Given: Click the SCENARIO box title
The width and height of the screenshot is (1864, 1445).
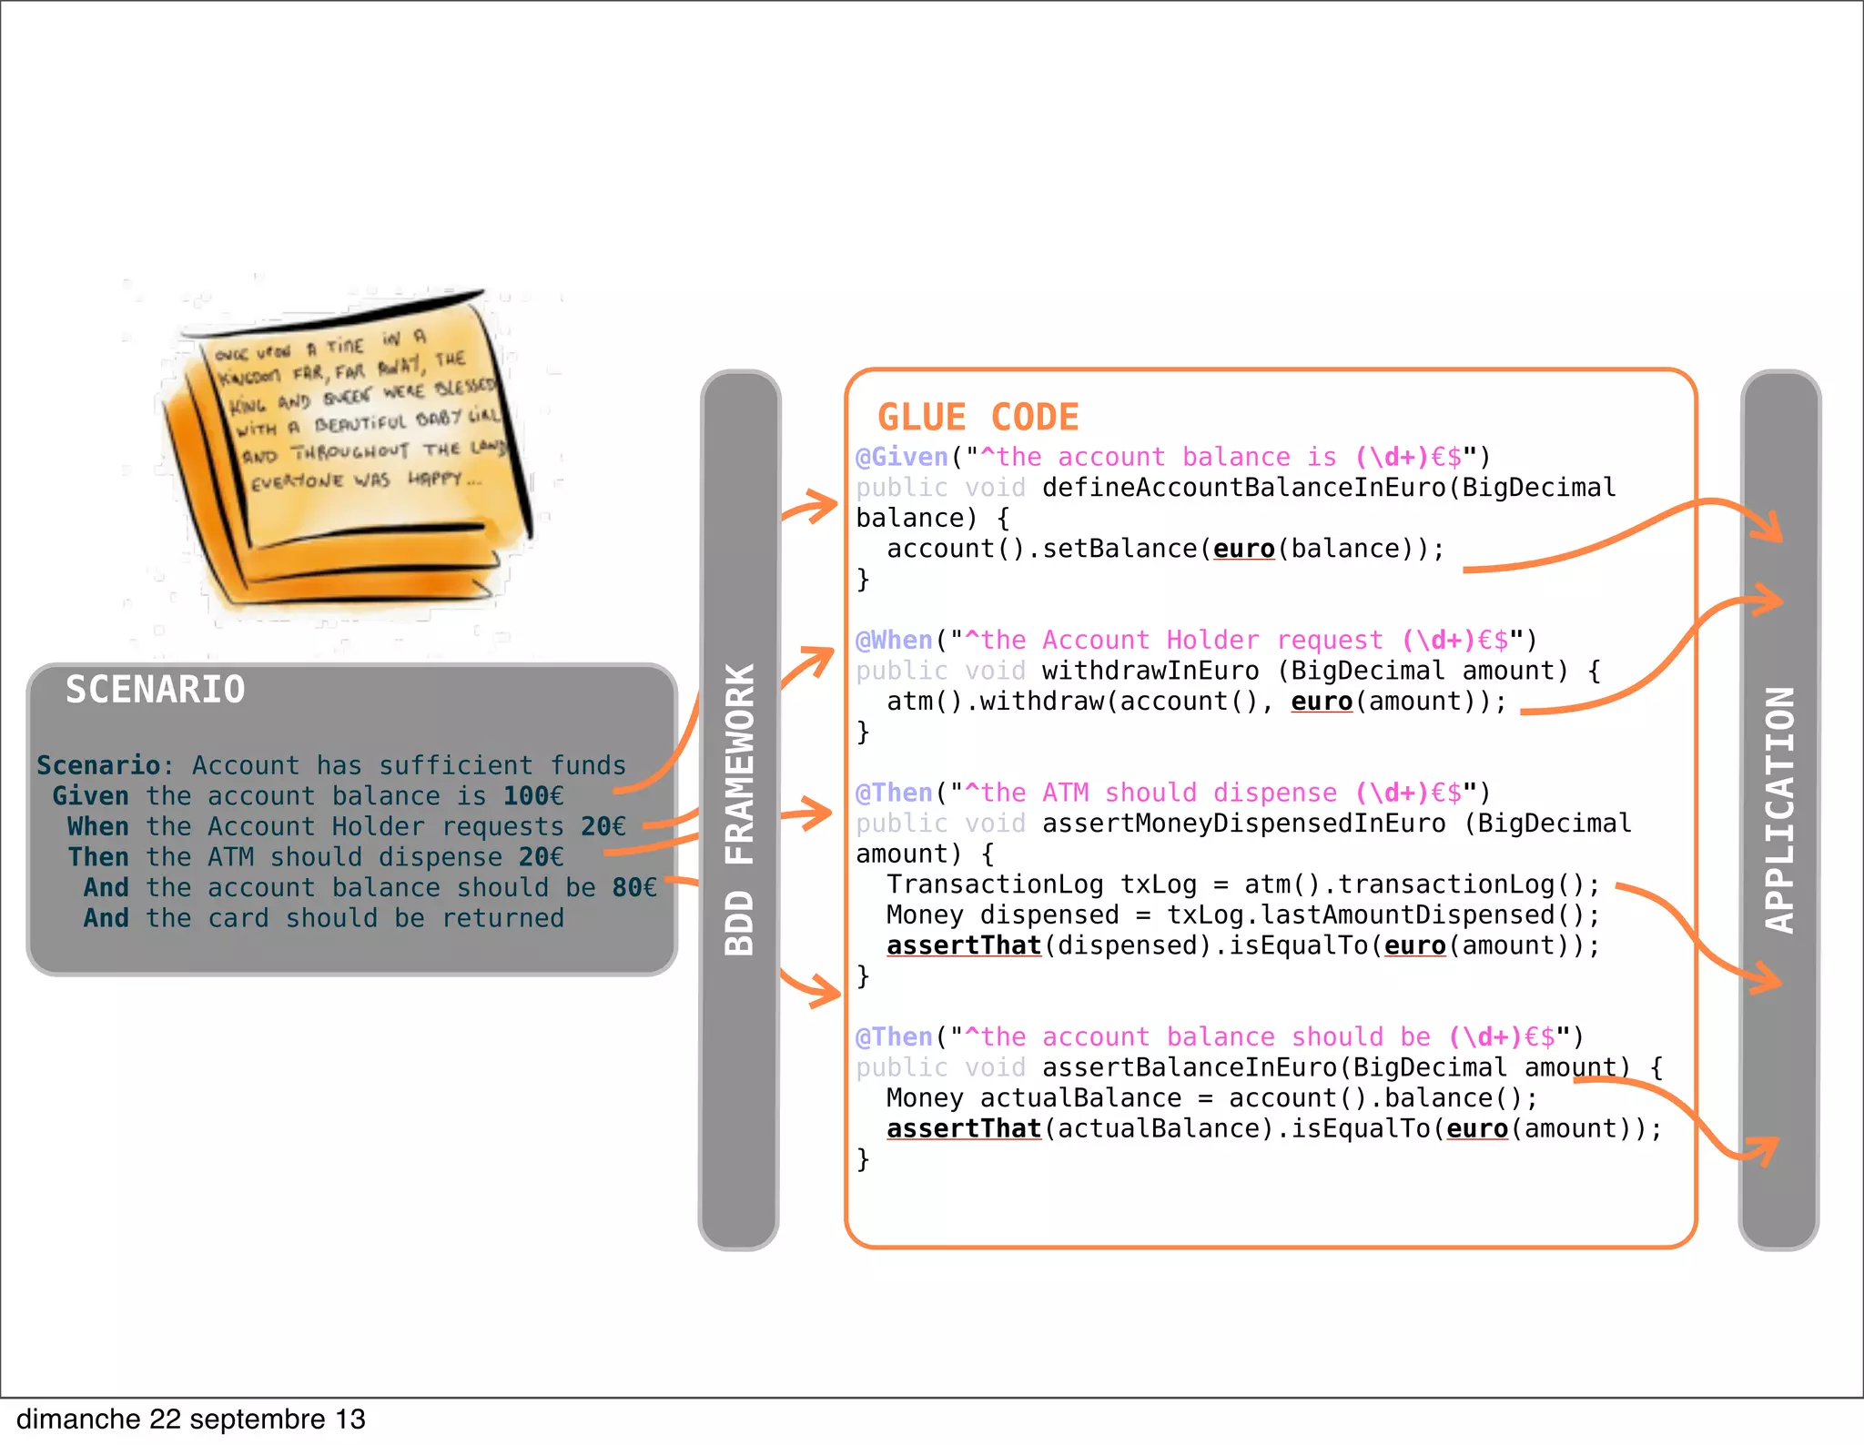Looking at the screenshot, I should click(x=155, y=690).
